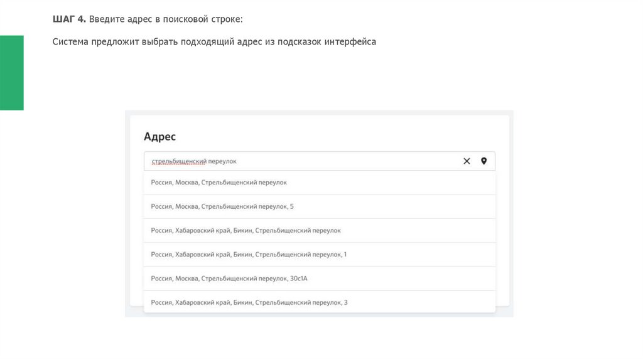Click the bold "ШАГ 4." label
643x360 pixels.
pyautogui.click(x=69, y=19)
